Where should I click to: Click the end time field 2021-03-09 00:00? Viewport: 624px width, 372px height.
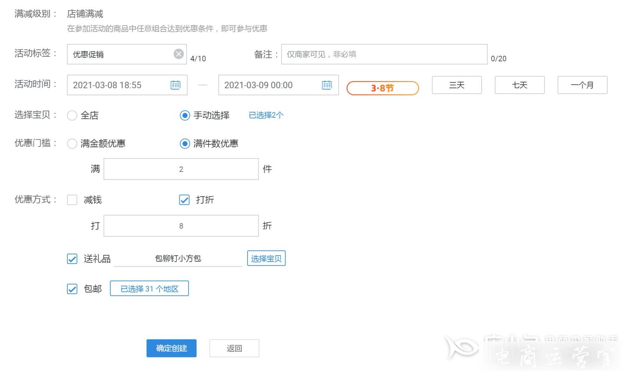click(279, 85)
